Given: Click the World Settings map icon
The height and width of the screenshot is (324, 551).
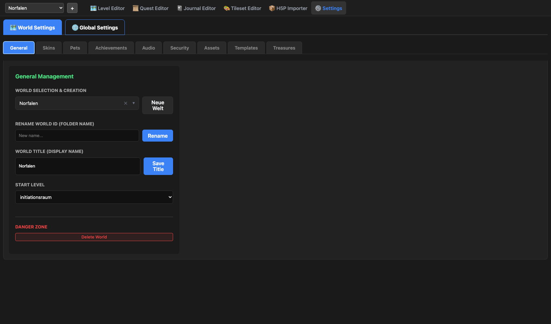Looking at the screenshot, I should point(13,28).
